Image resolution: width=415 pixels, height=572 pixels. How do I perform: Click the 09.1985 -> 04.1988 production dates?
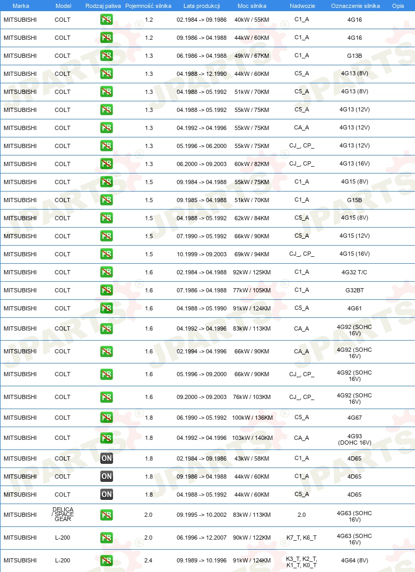[202, 200]
